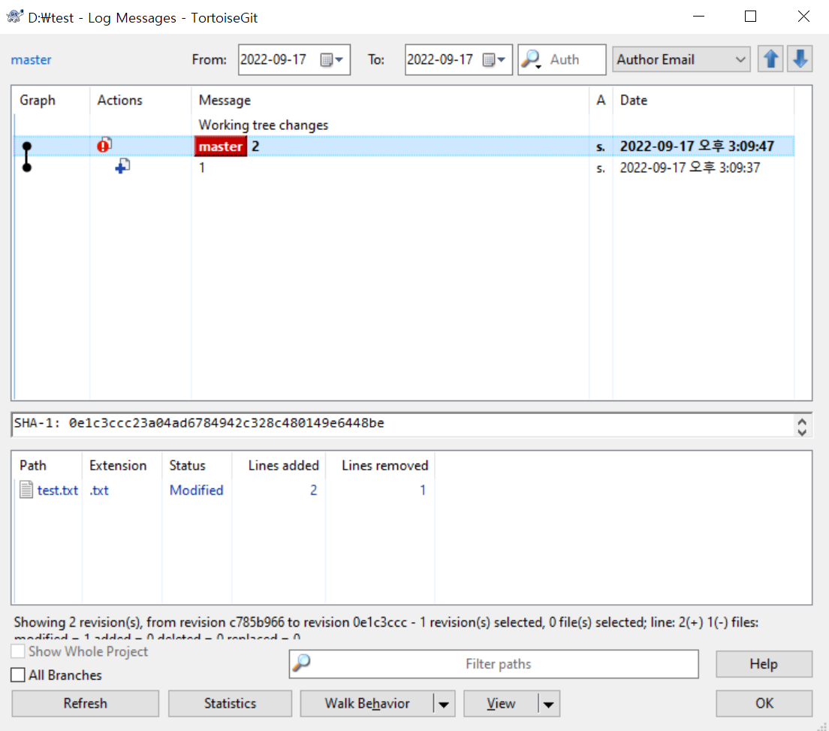This screenshot has height=731, width=829.
Task: Click the author cell of commit 1
Action: pos(601,168)
